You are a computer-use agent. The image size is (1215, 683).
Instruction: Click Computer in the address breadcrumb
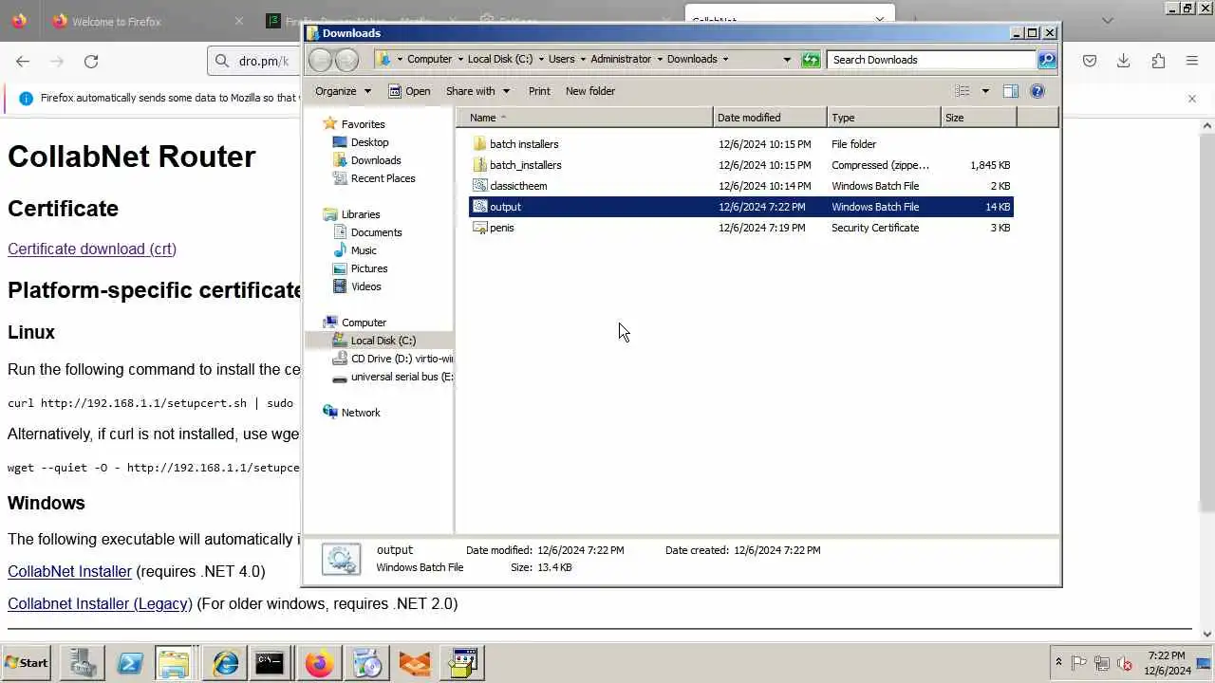430,59
